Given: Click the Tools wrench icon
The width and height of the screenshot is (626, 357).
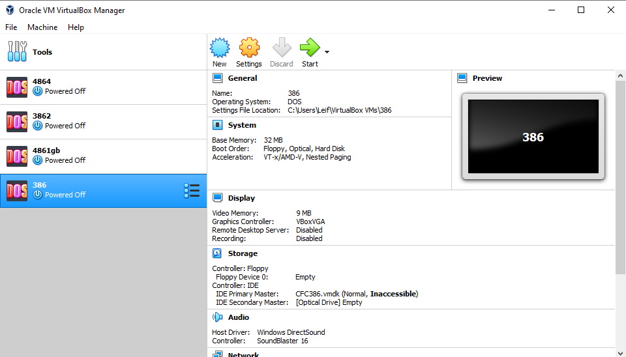Looking at the screenshot, I should point(17,51).
